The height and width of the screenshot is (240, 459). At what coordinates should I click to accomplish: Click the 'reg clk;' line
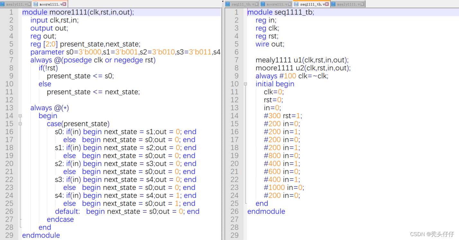(x=267, y=28)
